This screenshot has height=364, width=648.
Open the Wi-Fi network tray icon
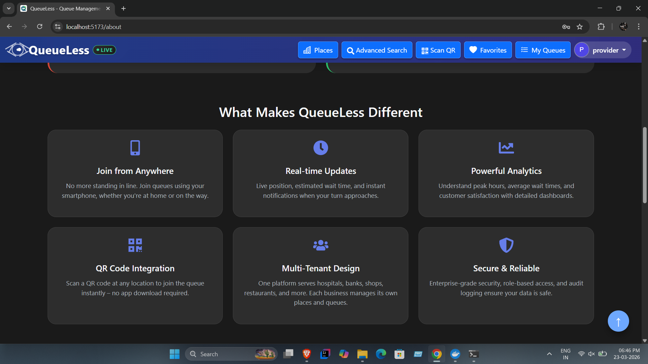(x=581, y=354)
